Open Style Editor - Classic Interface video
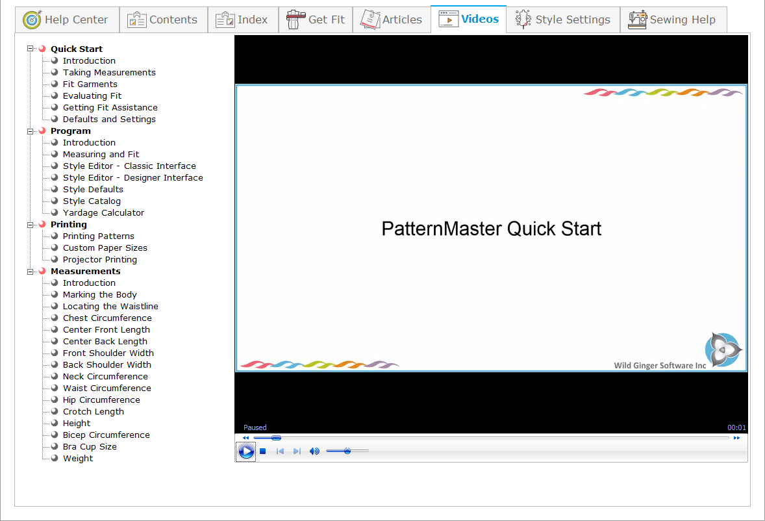Image resolution: width=765 pixels, height=521 pixels. point(129,166)
